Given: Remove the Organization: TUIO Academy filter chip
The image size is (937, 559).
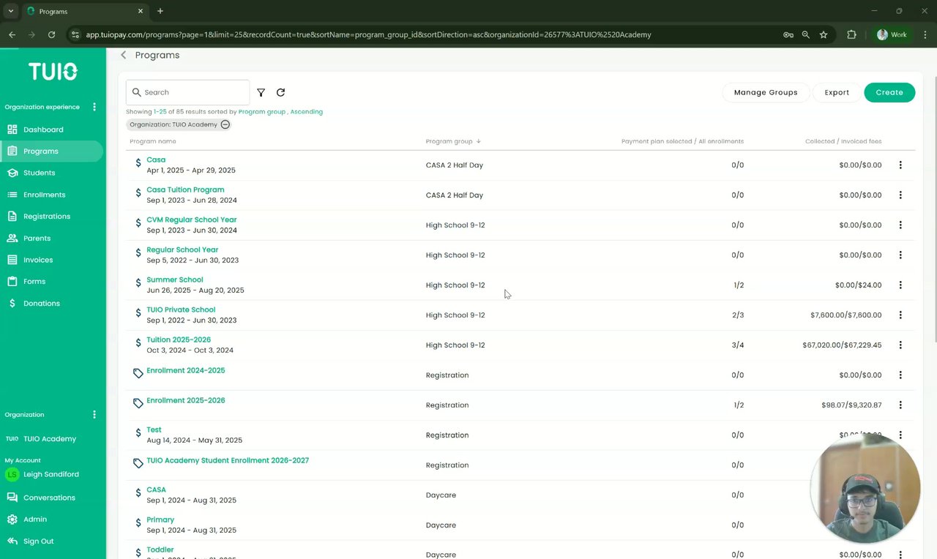Looking at the screenshot, I should coord(225,124).
